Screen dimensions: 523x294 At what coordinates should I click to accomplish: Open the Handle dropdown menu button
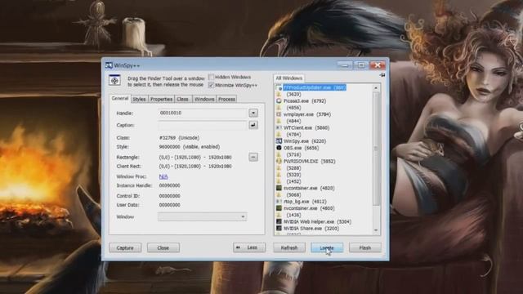(x=253, y=113)
